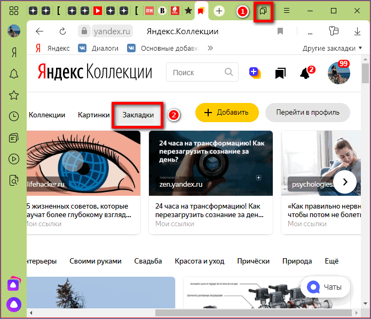Open the three dots page menu
The image size is (371, 319).
click(x=310, y=33)
